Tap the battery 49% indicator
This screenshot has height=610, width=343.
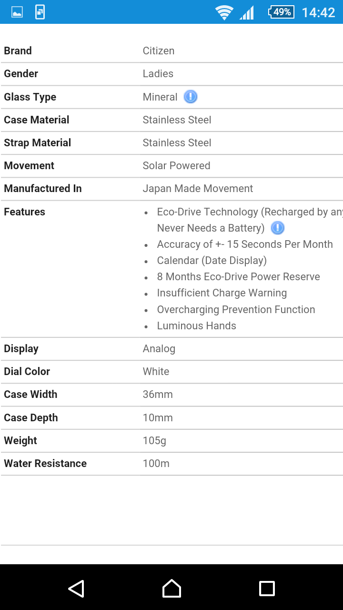coord(282,12)
